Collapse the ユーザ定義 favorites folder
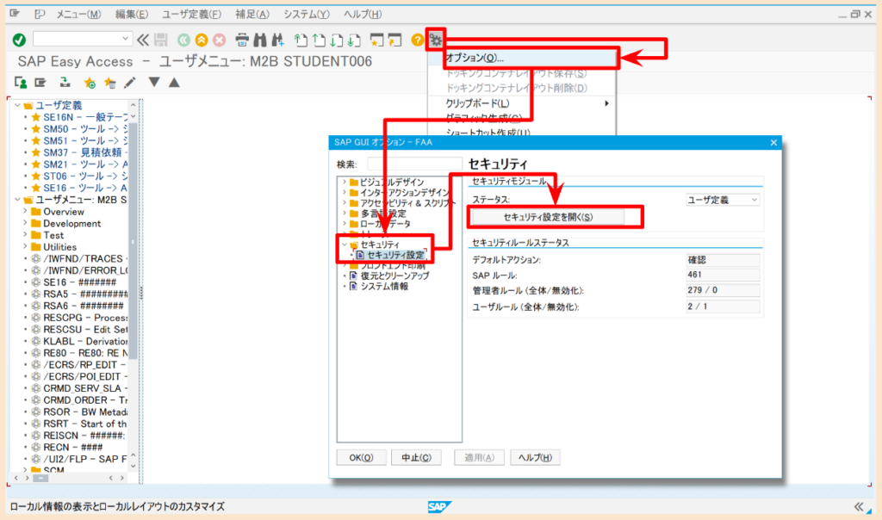The image size is (882, 520). (17, 105)
